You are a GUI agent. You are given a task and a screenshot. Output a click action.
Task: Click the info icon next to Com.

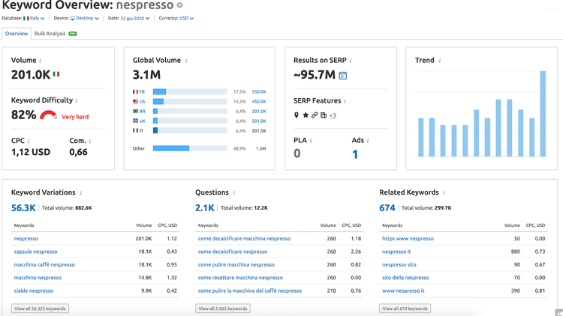pyautogui.click(x=90, y=142)
